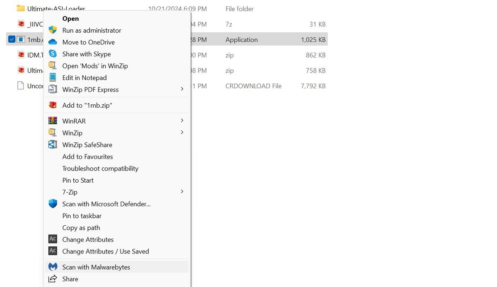The width and height of the screenshot is (497, 287).
Task: Choose Copy as path
Action: [117, 228]
